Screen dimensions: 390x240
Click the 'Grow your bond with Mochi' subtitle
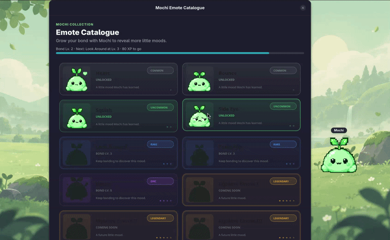coord(111,40)
